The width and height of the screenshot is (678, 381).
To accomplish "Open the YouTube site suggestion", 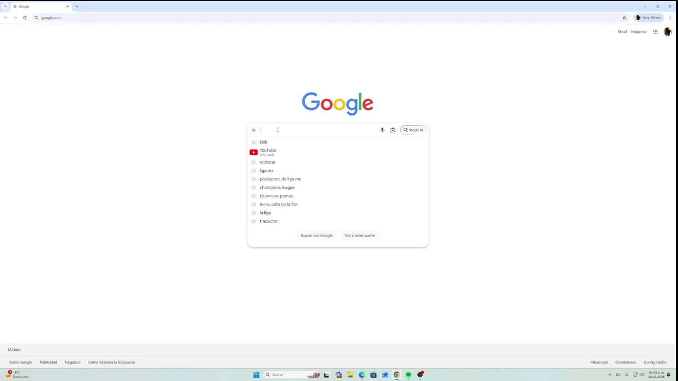I will 338,152.
